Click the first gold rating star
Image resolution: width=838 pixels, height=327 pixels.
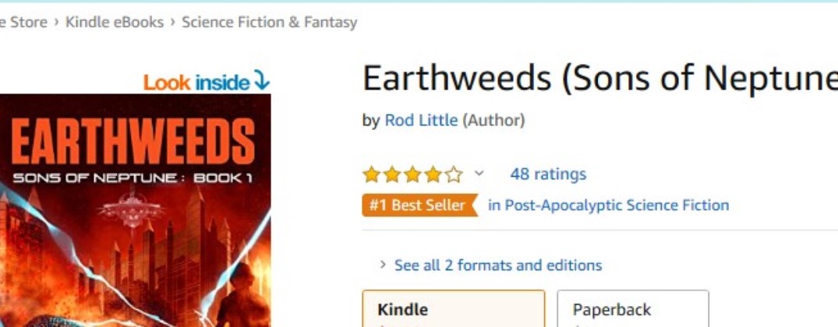370,174
